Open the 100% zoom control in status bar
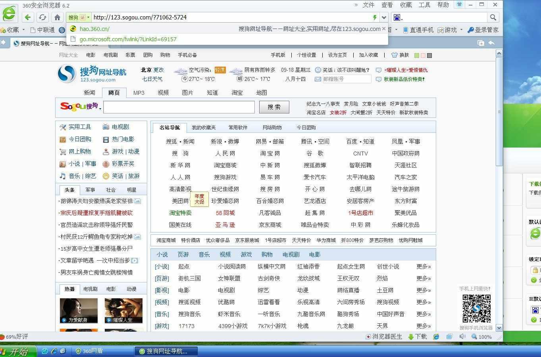Screen dimensions: 541x357 [x=481, y=337]
